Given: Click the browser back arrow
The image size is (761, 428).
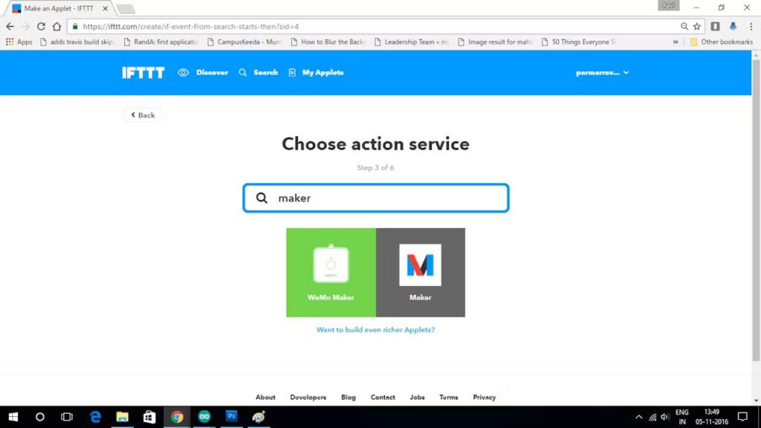Looking at the screenshot, I should click(x=10, y=27).
